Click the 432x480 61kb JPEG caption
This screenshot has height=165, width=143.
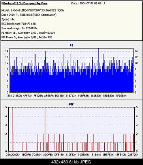pos(71,162)
